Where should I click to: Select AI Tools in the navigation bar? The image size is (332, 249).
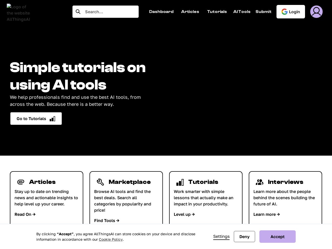[242, 11]
